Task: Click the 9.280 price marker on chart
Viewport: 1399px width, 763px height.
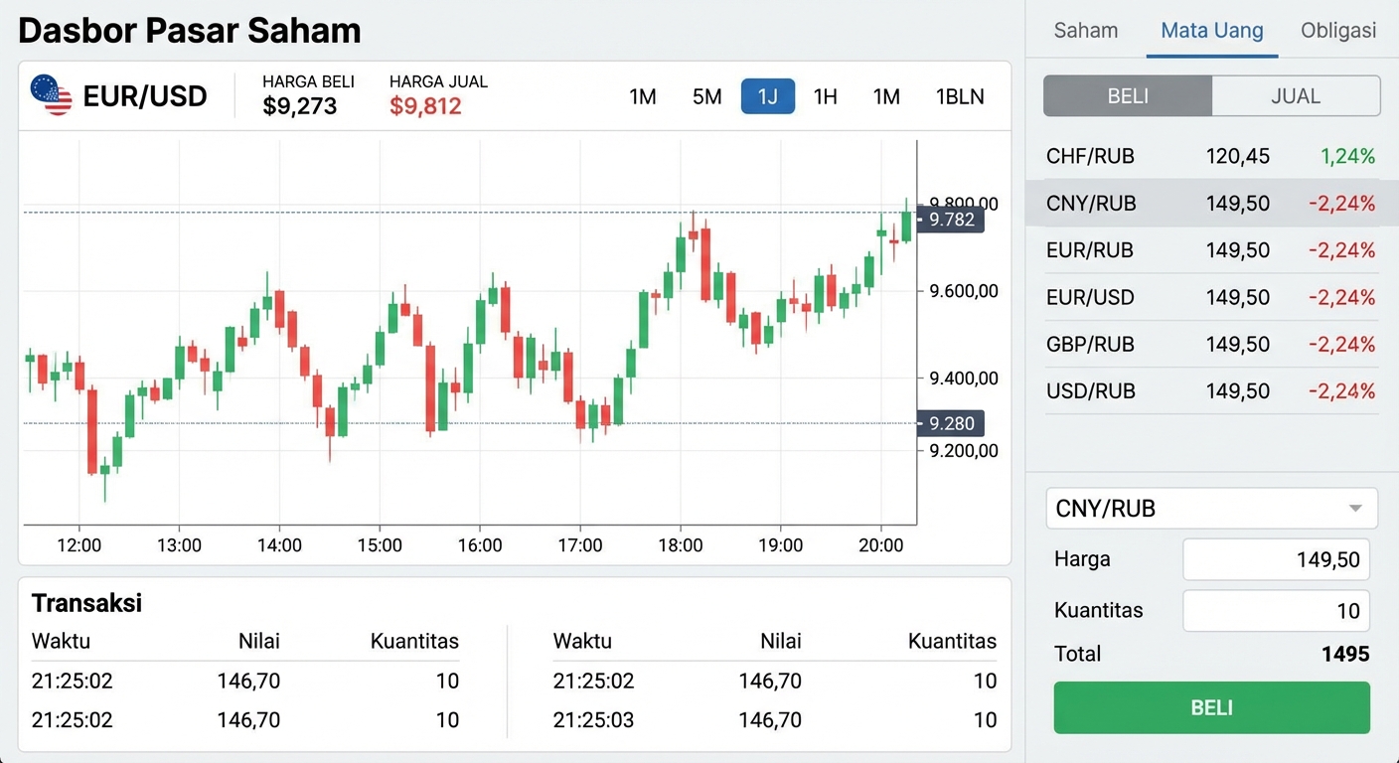Action: (x=951, y=423)
